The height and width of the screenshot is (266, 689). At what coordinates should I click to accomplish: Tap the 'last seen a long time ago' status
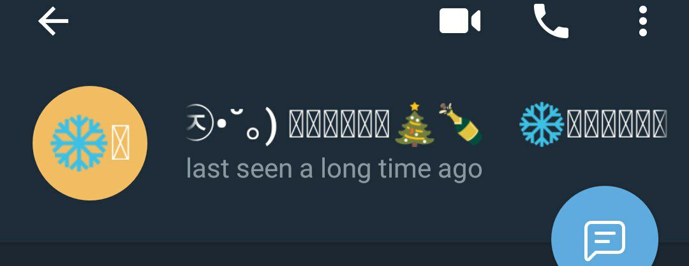point(334,168)
